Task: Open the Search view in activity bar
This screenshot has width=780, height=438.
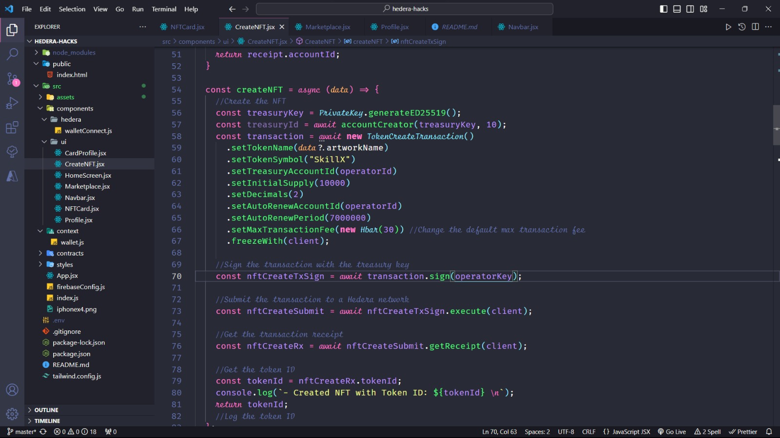Action: click(12, 54)
